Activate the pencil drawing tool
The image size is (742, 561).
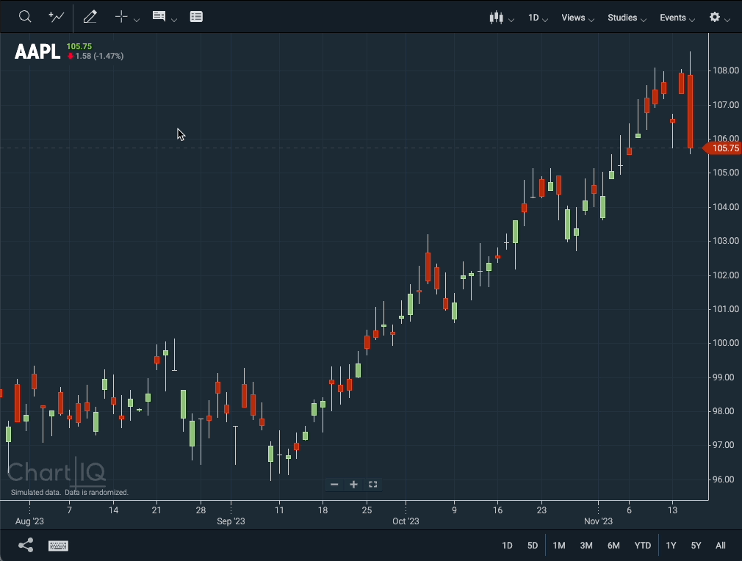pos(90,17)
